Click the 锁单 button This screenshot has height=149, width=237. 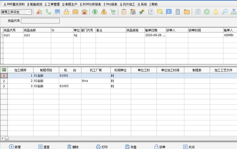point(160,147)
